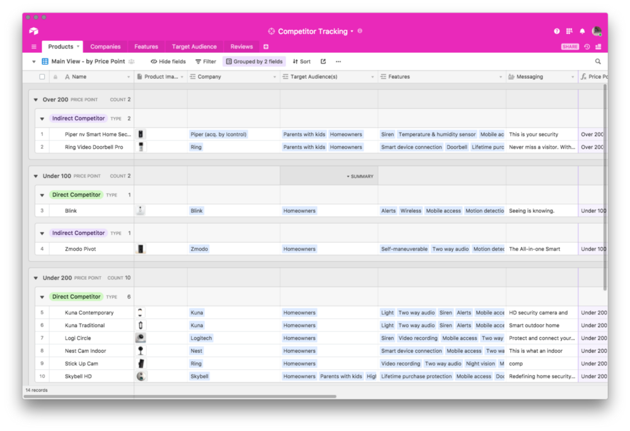Click the Logitech company tag

[201, 338]
